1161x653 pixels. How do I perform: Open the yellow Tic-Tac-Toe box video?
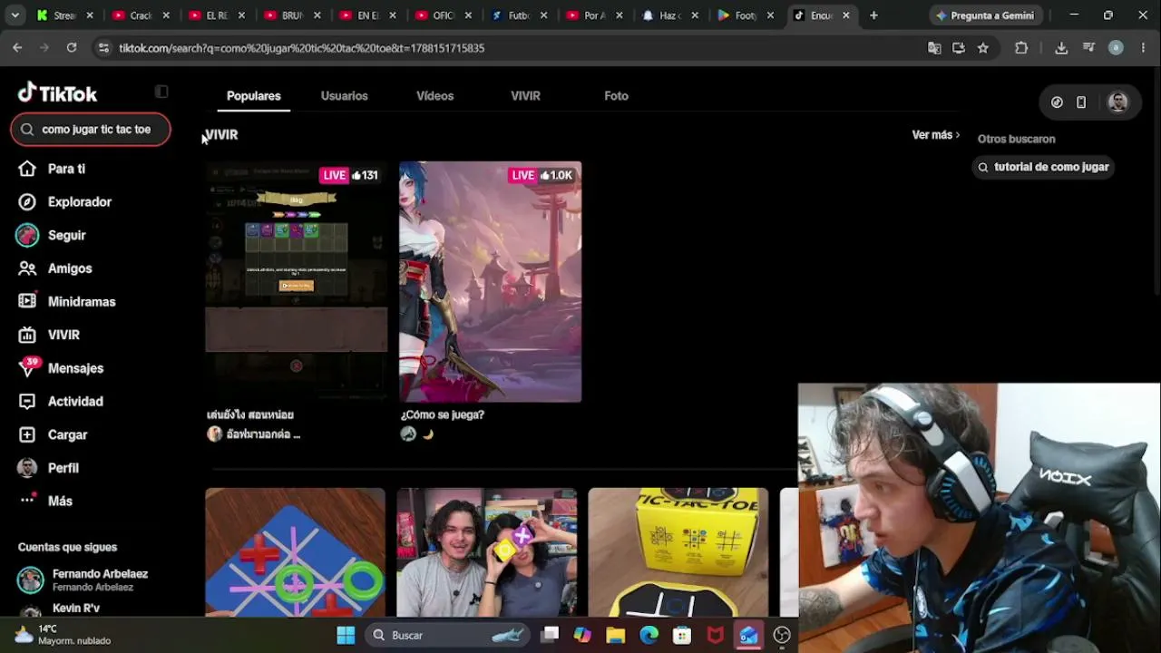coord(678,552)
